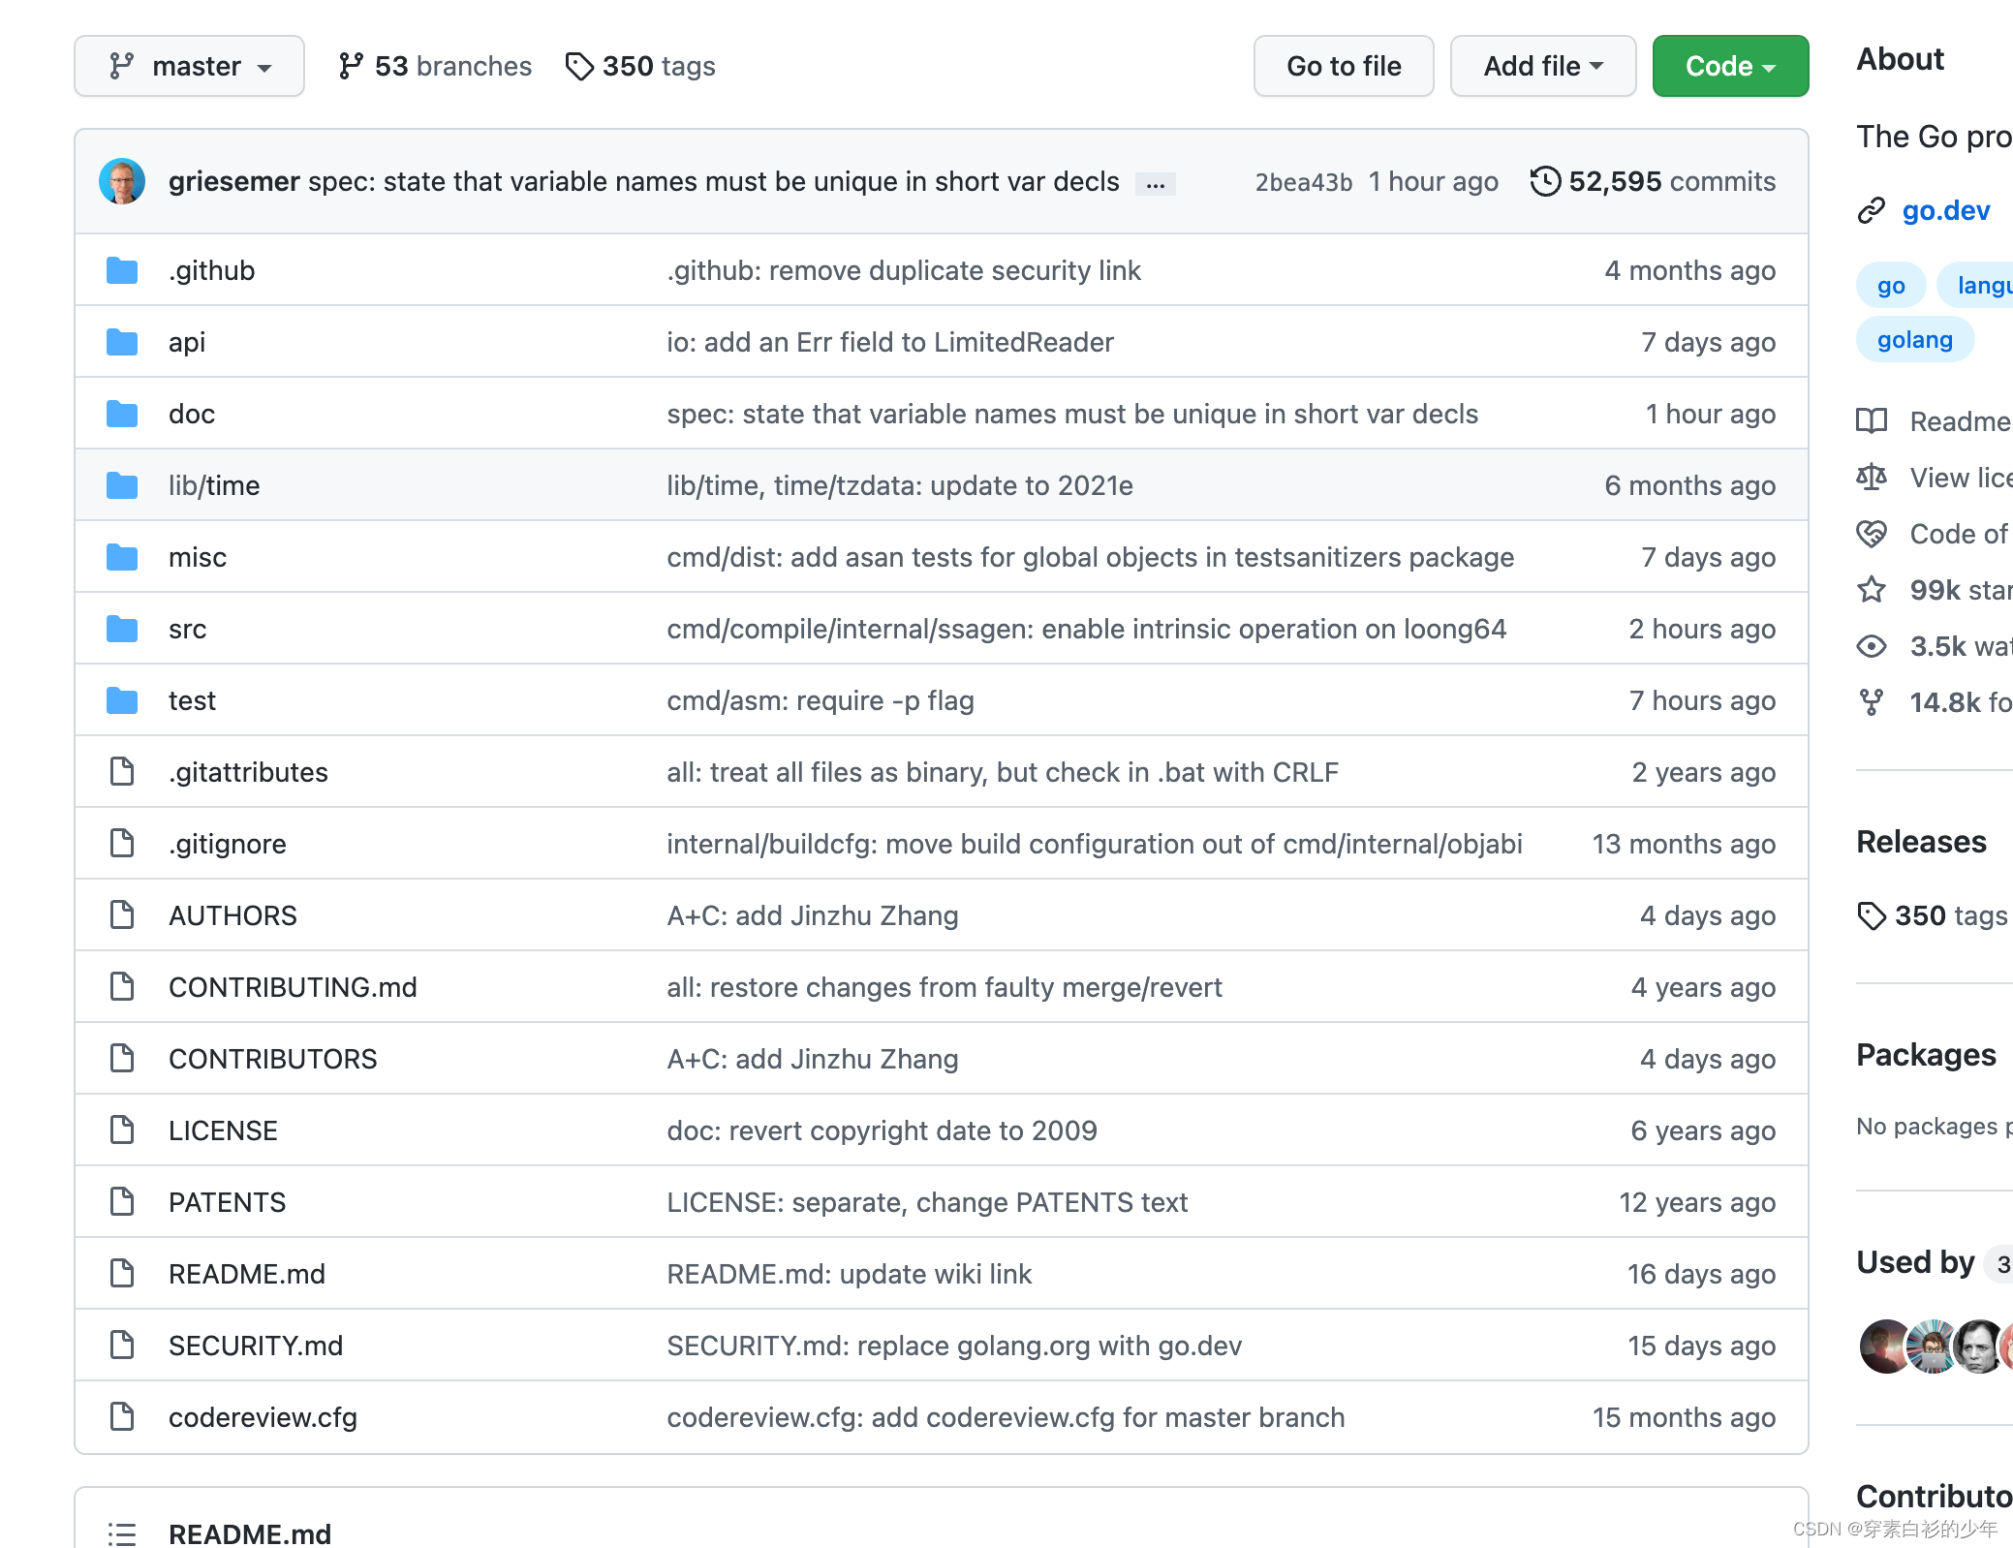This screenshot has width=2013, height=1548.
Task: Expand the Add file dropdown
Action: point(1542,66)
